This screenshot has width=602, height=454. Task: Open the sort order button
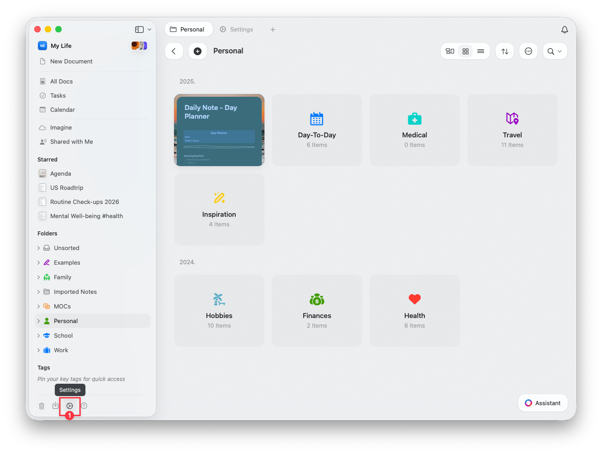[x=505, y=51]
